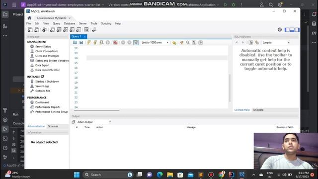Close the Query 1 tab
Image resolution: width=318 pixels, height=179 pixels.
[84, 36]
